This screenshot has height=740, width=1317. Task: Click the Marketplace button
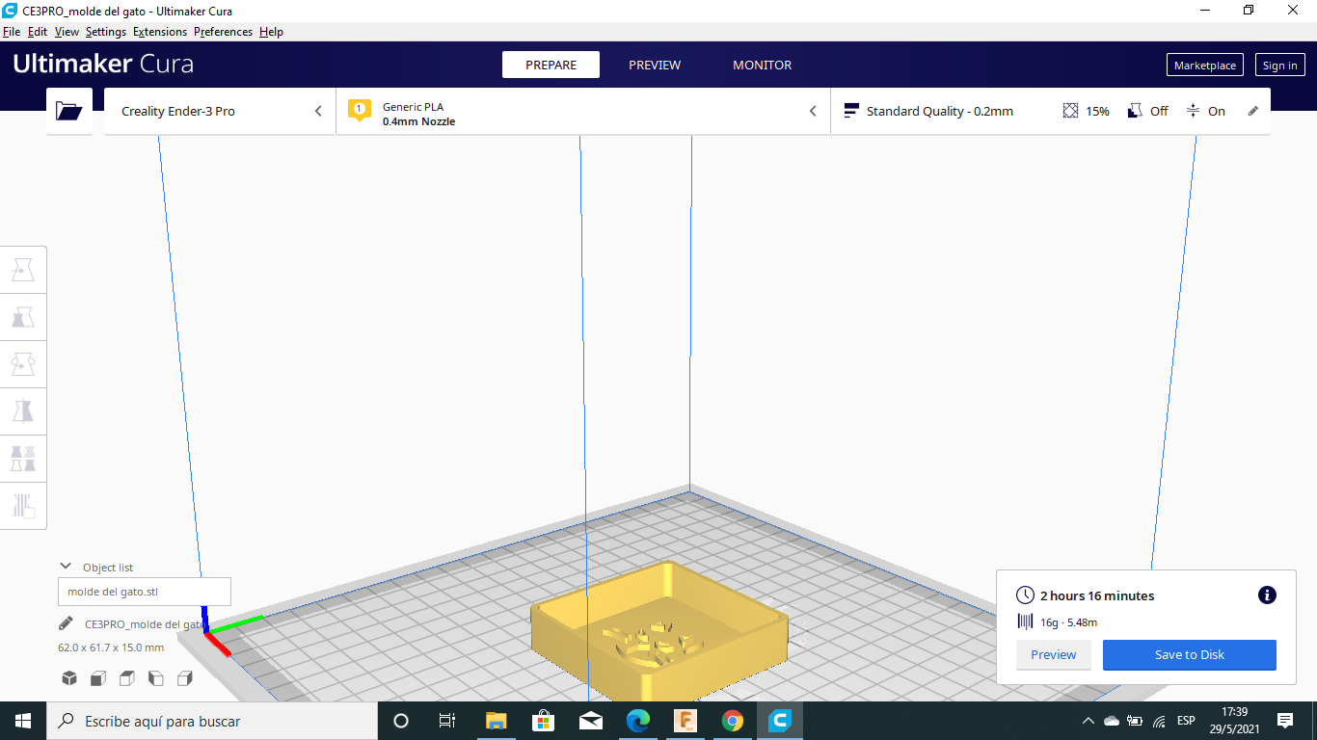pos(1205,65)
